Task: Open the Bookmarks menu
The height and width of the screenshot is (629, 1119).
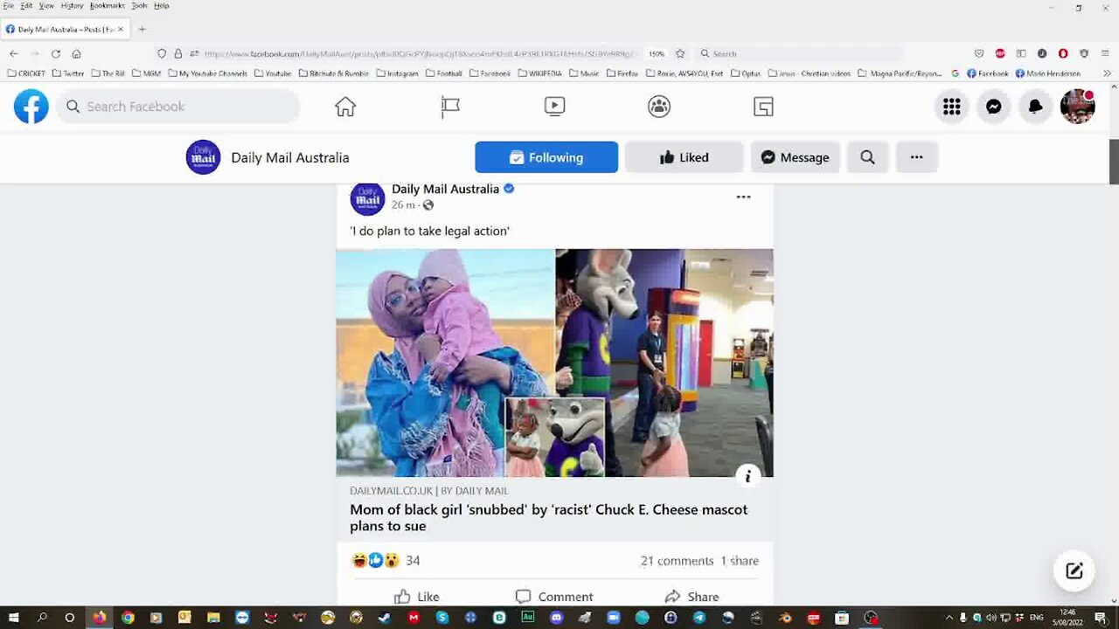Action: 107,5
